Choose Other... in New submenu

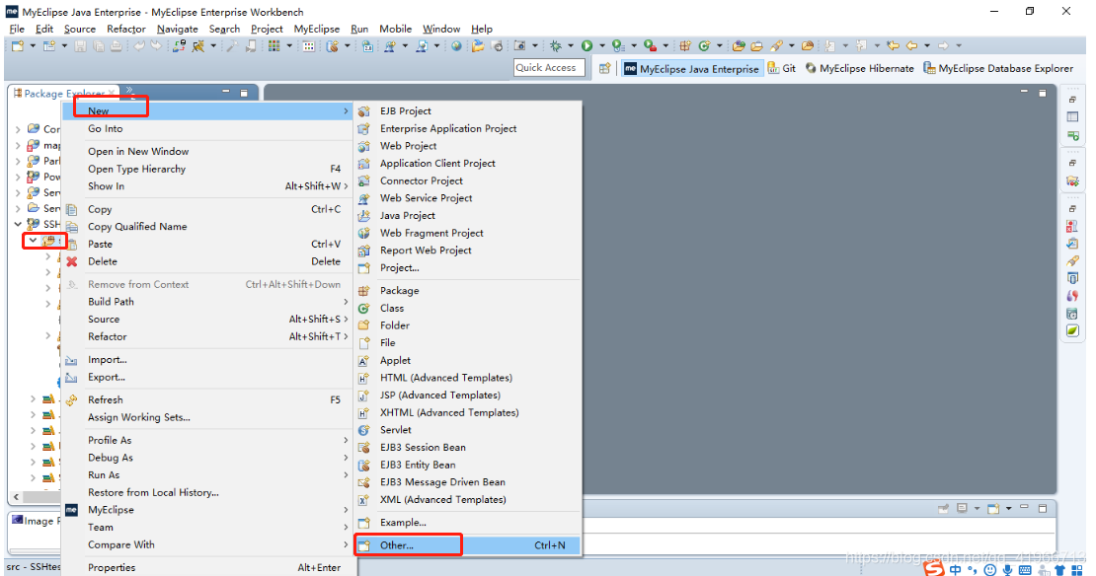click(x=468, y=545)
